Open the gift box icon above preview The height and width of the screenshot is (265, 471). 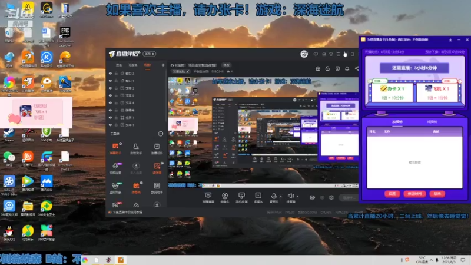(x=318, y=68)
